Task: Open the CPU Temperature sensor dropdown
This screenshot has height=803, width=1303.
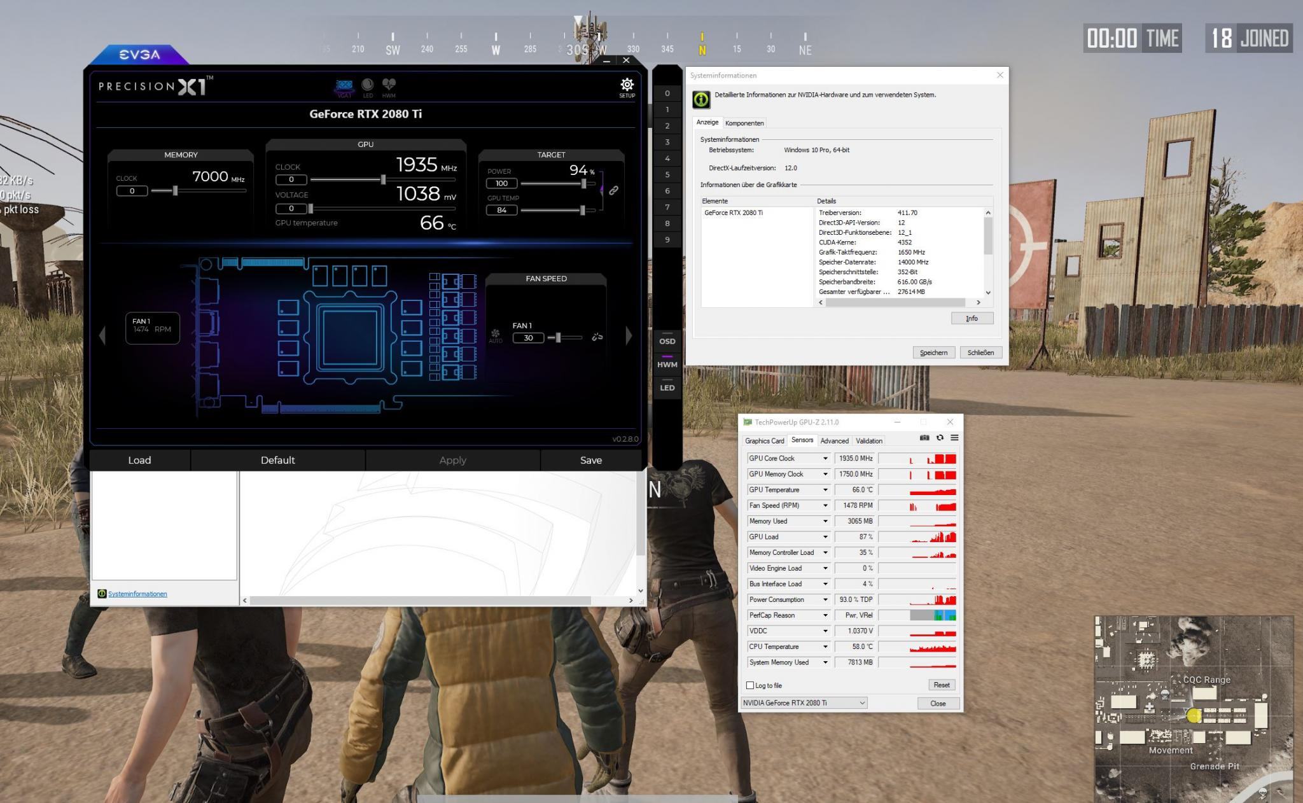Action: (x=825, y=646)
